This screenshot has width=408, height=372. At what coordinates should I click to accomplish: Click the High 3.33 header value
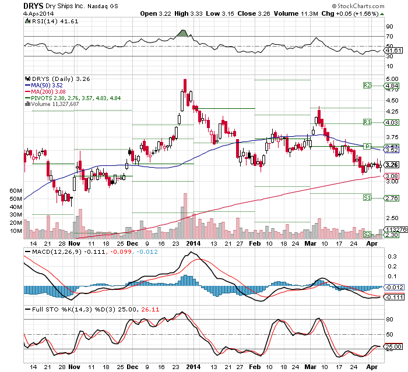click(188, 13)
